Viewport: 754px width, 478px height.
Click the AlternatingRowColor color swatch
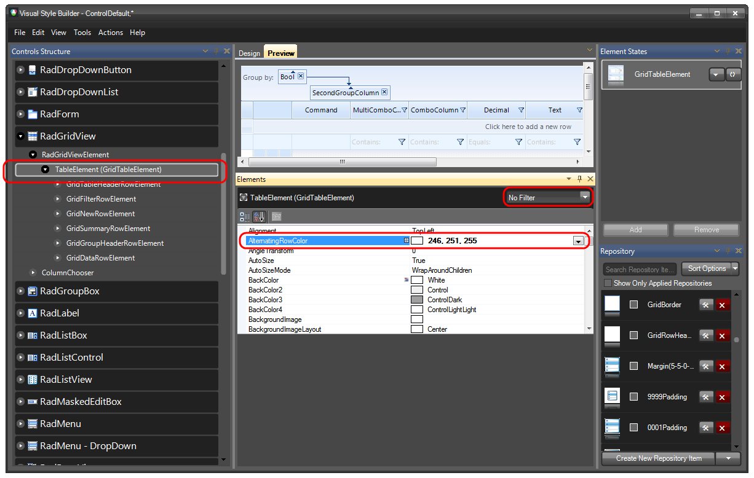417,241
